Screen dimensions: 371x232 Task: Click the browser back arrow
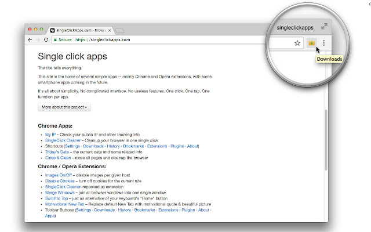[x=30, y=40]
